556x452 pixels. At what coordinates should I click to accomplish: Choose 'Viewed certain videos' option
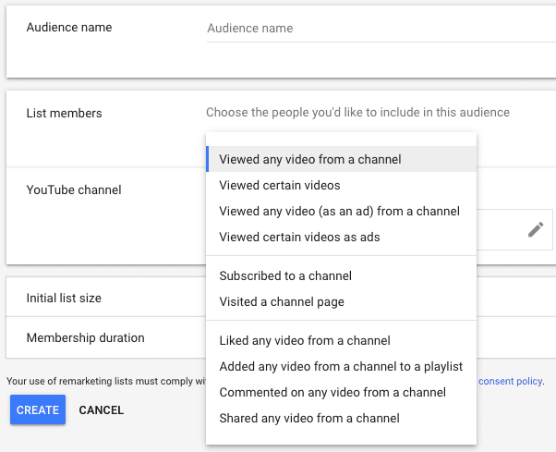coord(280,185)
